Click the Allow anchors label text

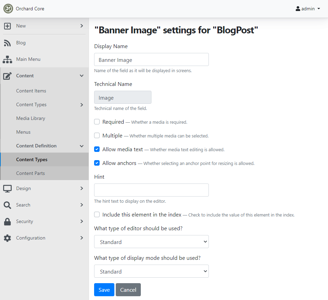119,163
